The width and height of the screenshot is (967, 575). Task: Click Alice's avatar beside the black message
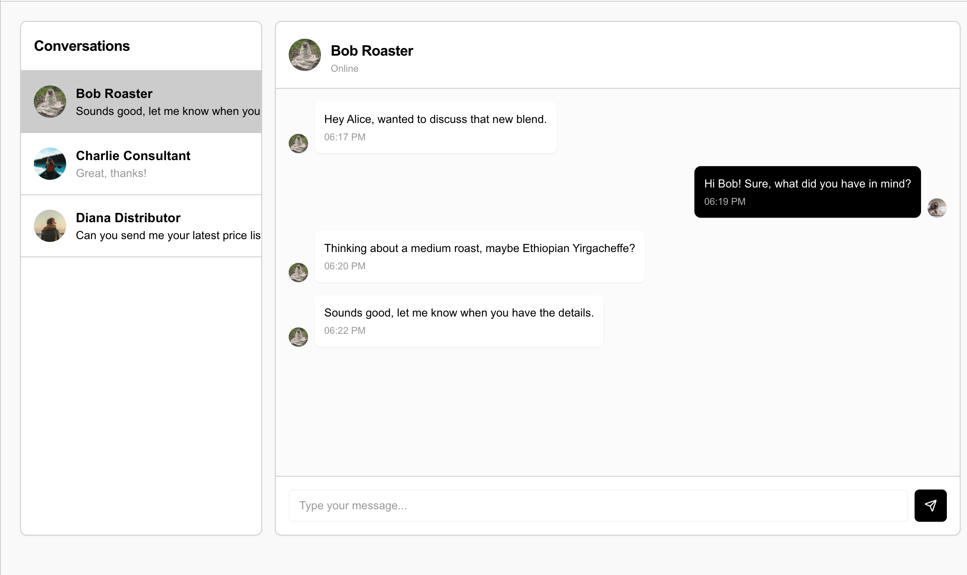[937, 208]
